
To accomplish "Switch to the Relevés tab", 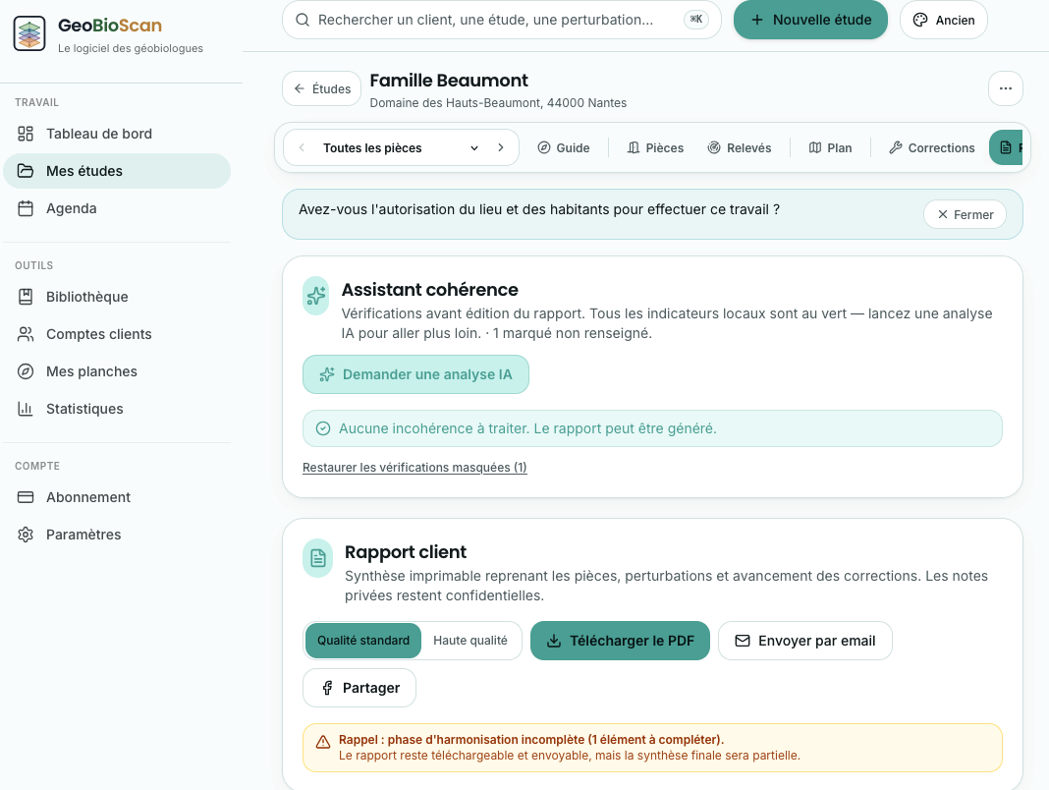I will click(740, 148).
